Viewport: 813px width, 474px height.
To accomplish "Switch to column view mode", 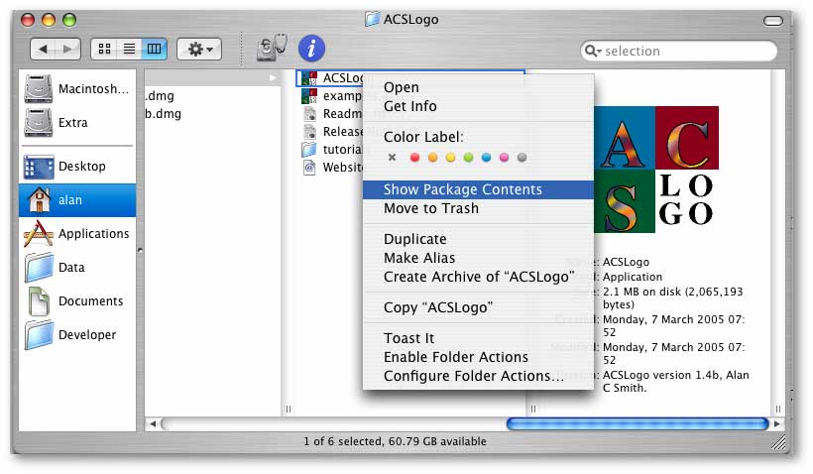I will click(x=154, y=49).
